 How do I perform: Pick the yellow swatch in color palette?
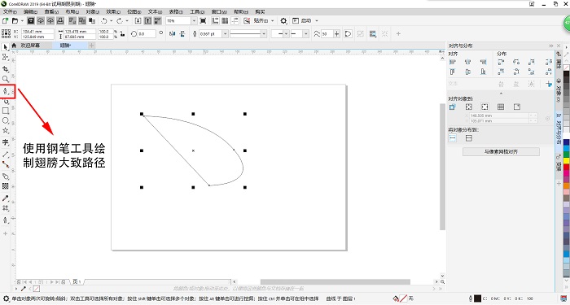tap(567, 160)
